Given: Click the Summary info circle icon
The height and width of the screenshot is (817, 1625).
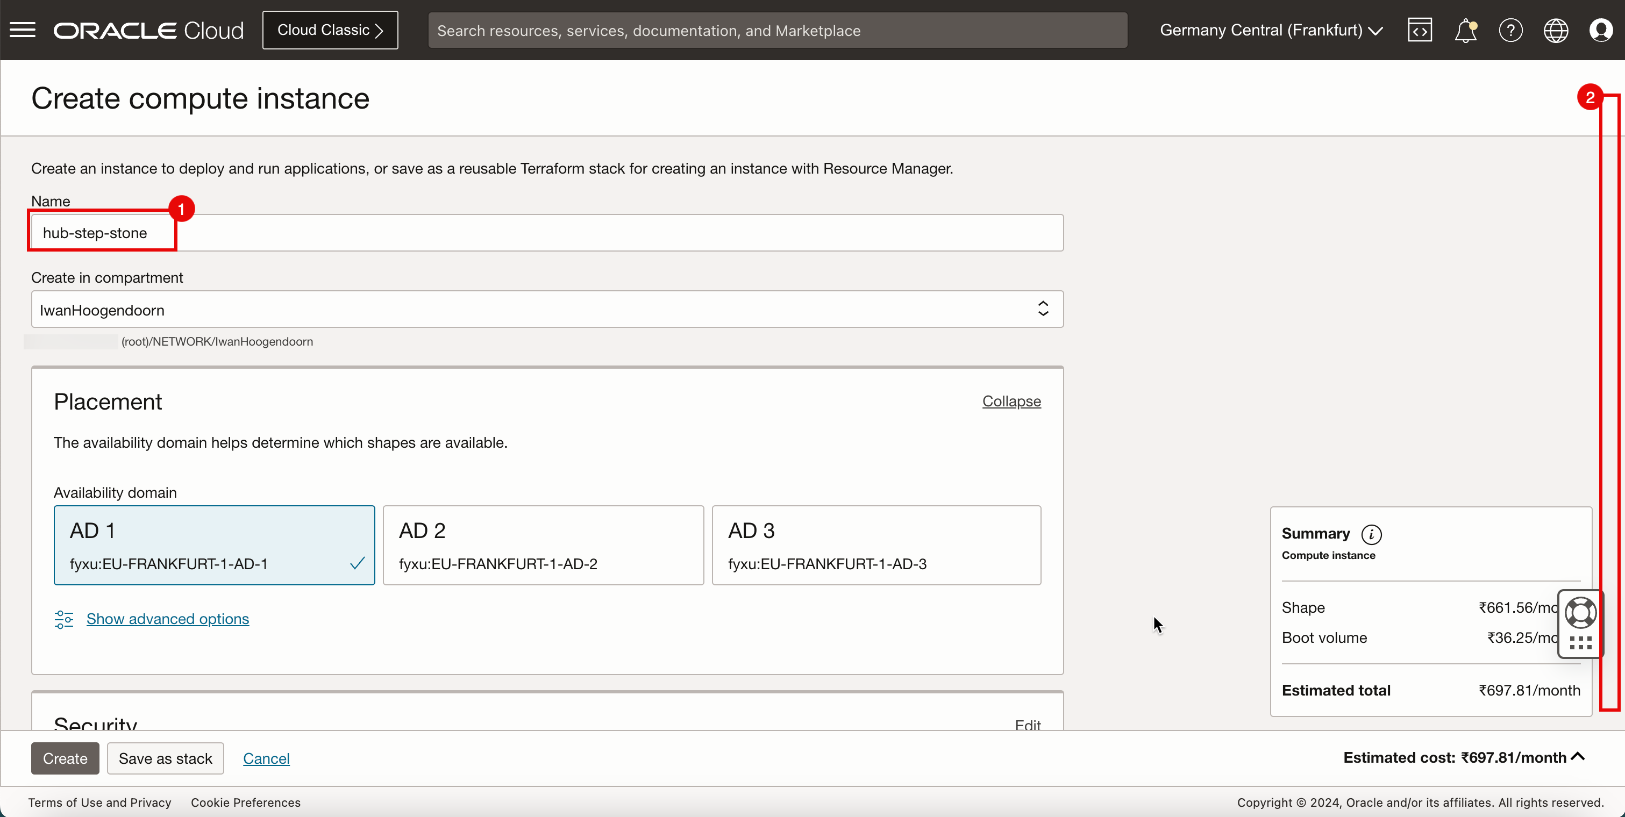Looking at the screenshot, I should pyautogui.click(x=1373, y=533).
